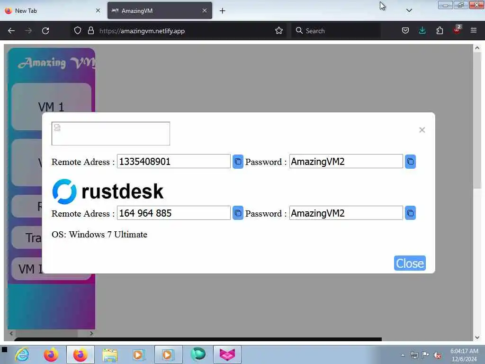The image size is (485, 364).
Task: Open the Action Center flag icon
Action: click(x=426, y=355)
